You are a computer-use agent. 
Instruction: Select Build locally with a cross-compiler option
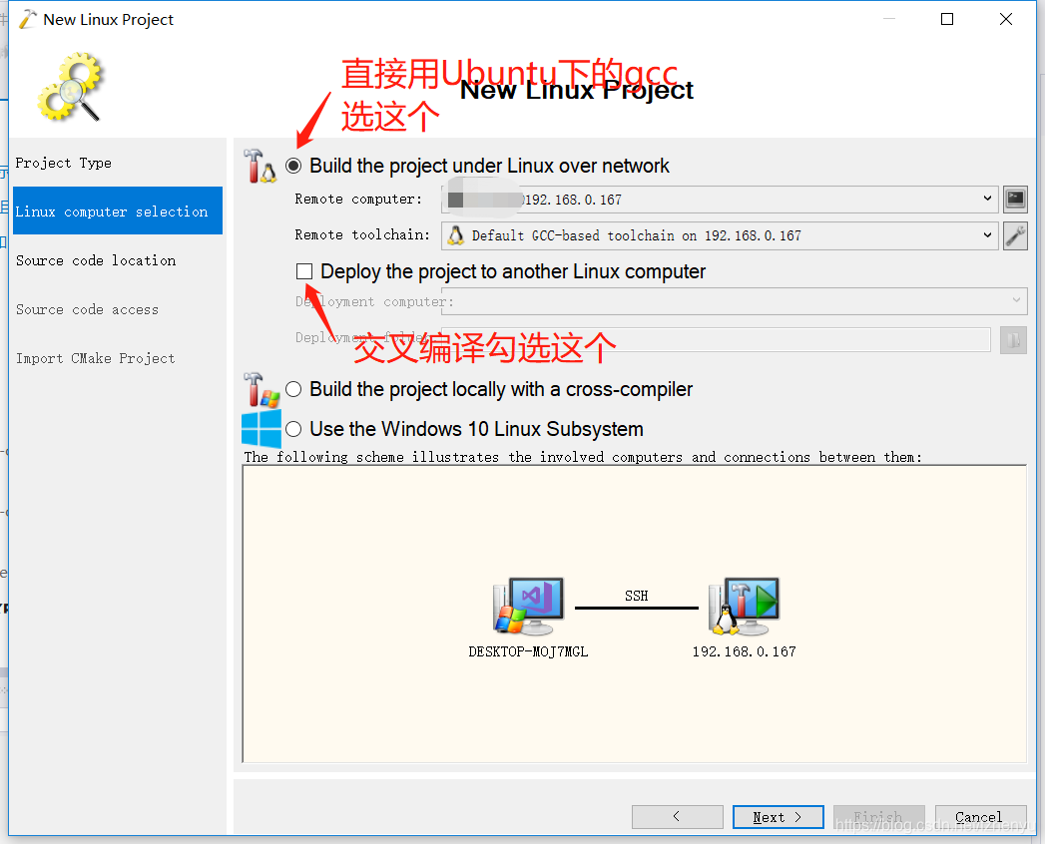coord(293,389)
